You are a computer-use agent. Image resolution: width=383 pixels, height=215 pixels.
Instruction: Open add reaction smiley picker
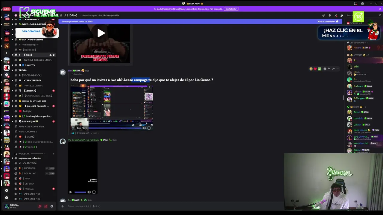pyautogui.click(x=325, y=69)
